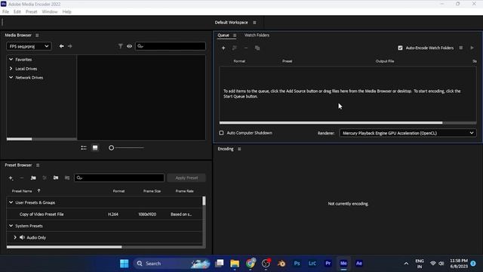This screenshot has height=272, width=483.
Task: Click the Queue horizontal scrollbar
Action: click(331, 122)
